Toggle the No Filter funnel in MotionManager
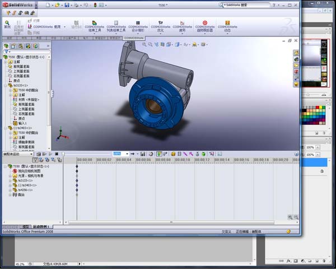 coord(35,160)
